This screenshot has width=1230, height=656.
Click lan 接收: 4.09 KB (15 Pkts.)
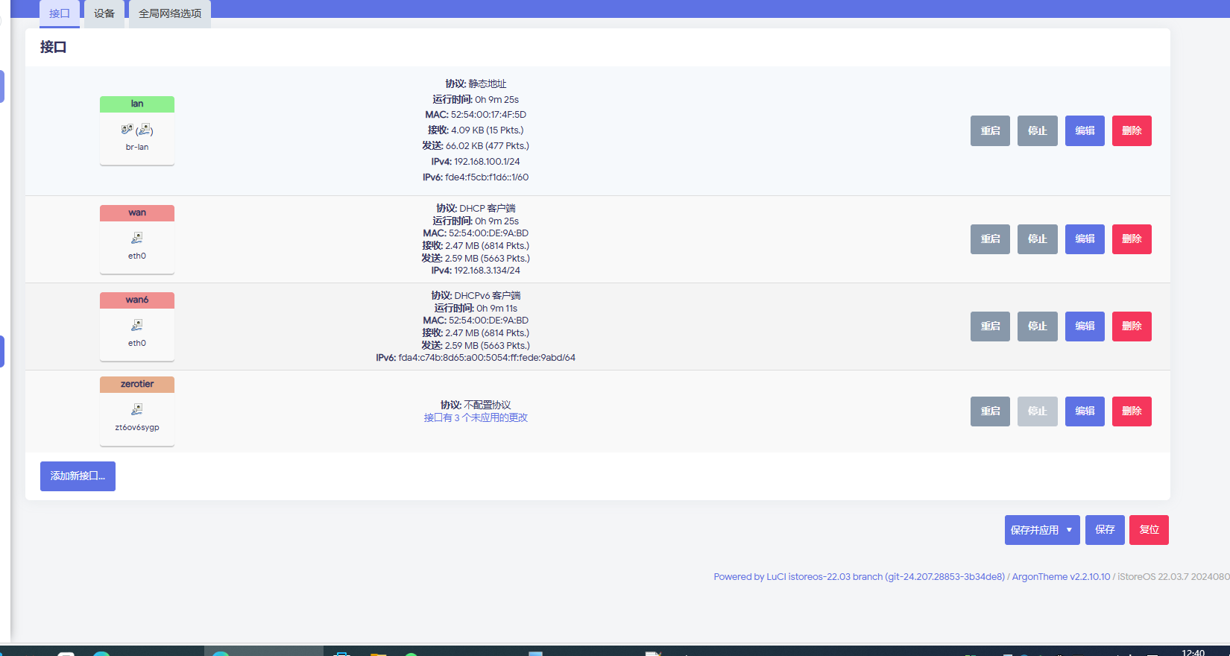point(476,130)
